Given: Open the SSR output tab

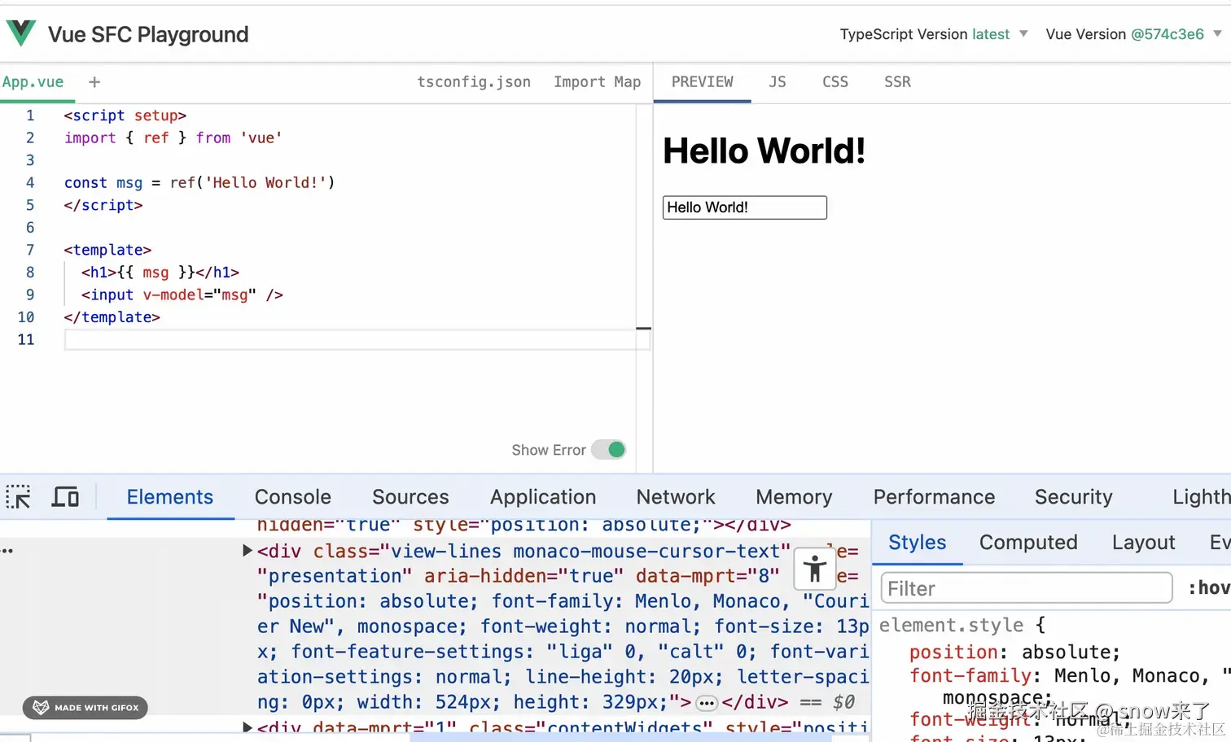Looking at the screenshot, I should tap(897, 82).
